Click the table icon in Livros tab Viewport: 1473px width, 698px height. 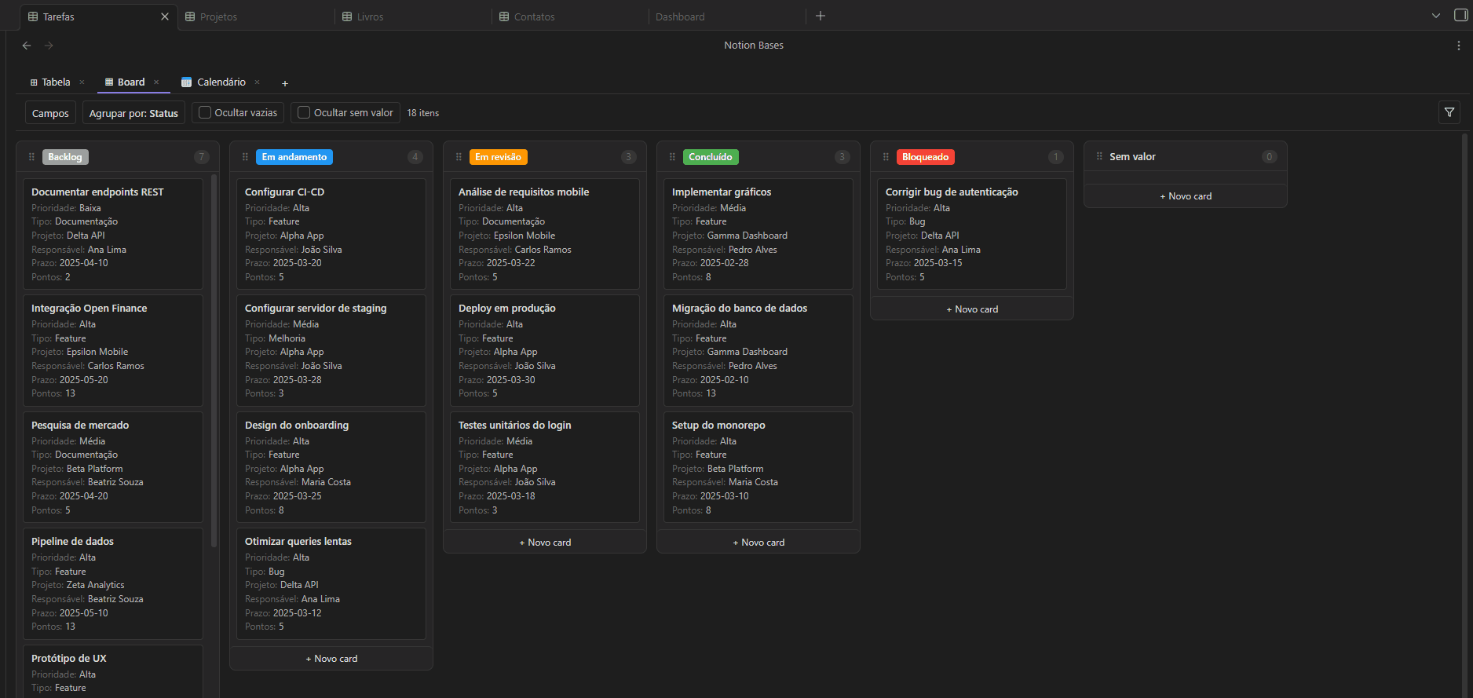pyautogui.click(x=347, y=16)
